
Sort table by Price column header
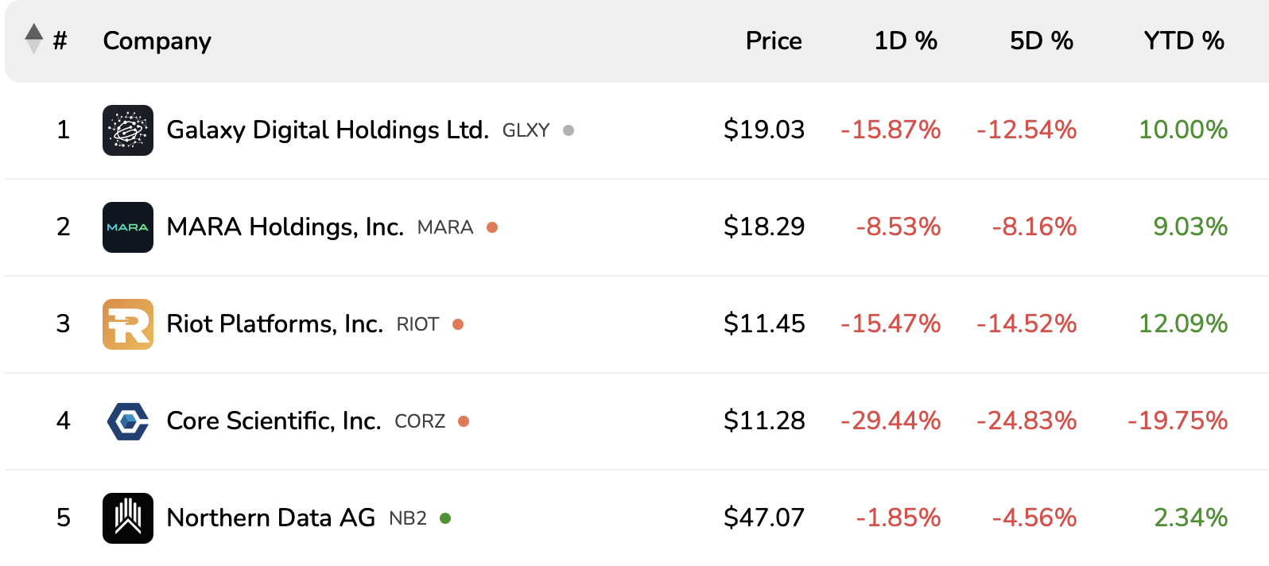[x=773, y=41]
